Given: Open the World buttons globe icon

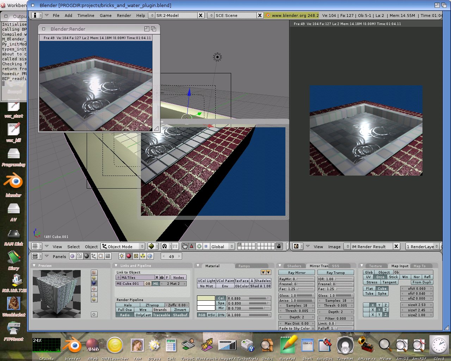Looking at the screenshot, I should (x=150, y=256).
